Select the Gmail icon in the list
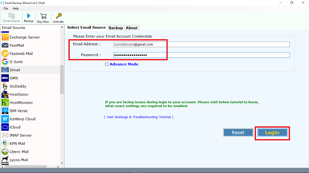Viewport: 309px width, 173px height. point(5,70)
